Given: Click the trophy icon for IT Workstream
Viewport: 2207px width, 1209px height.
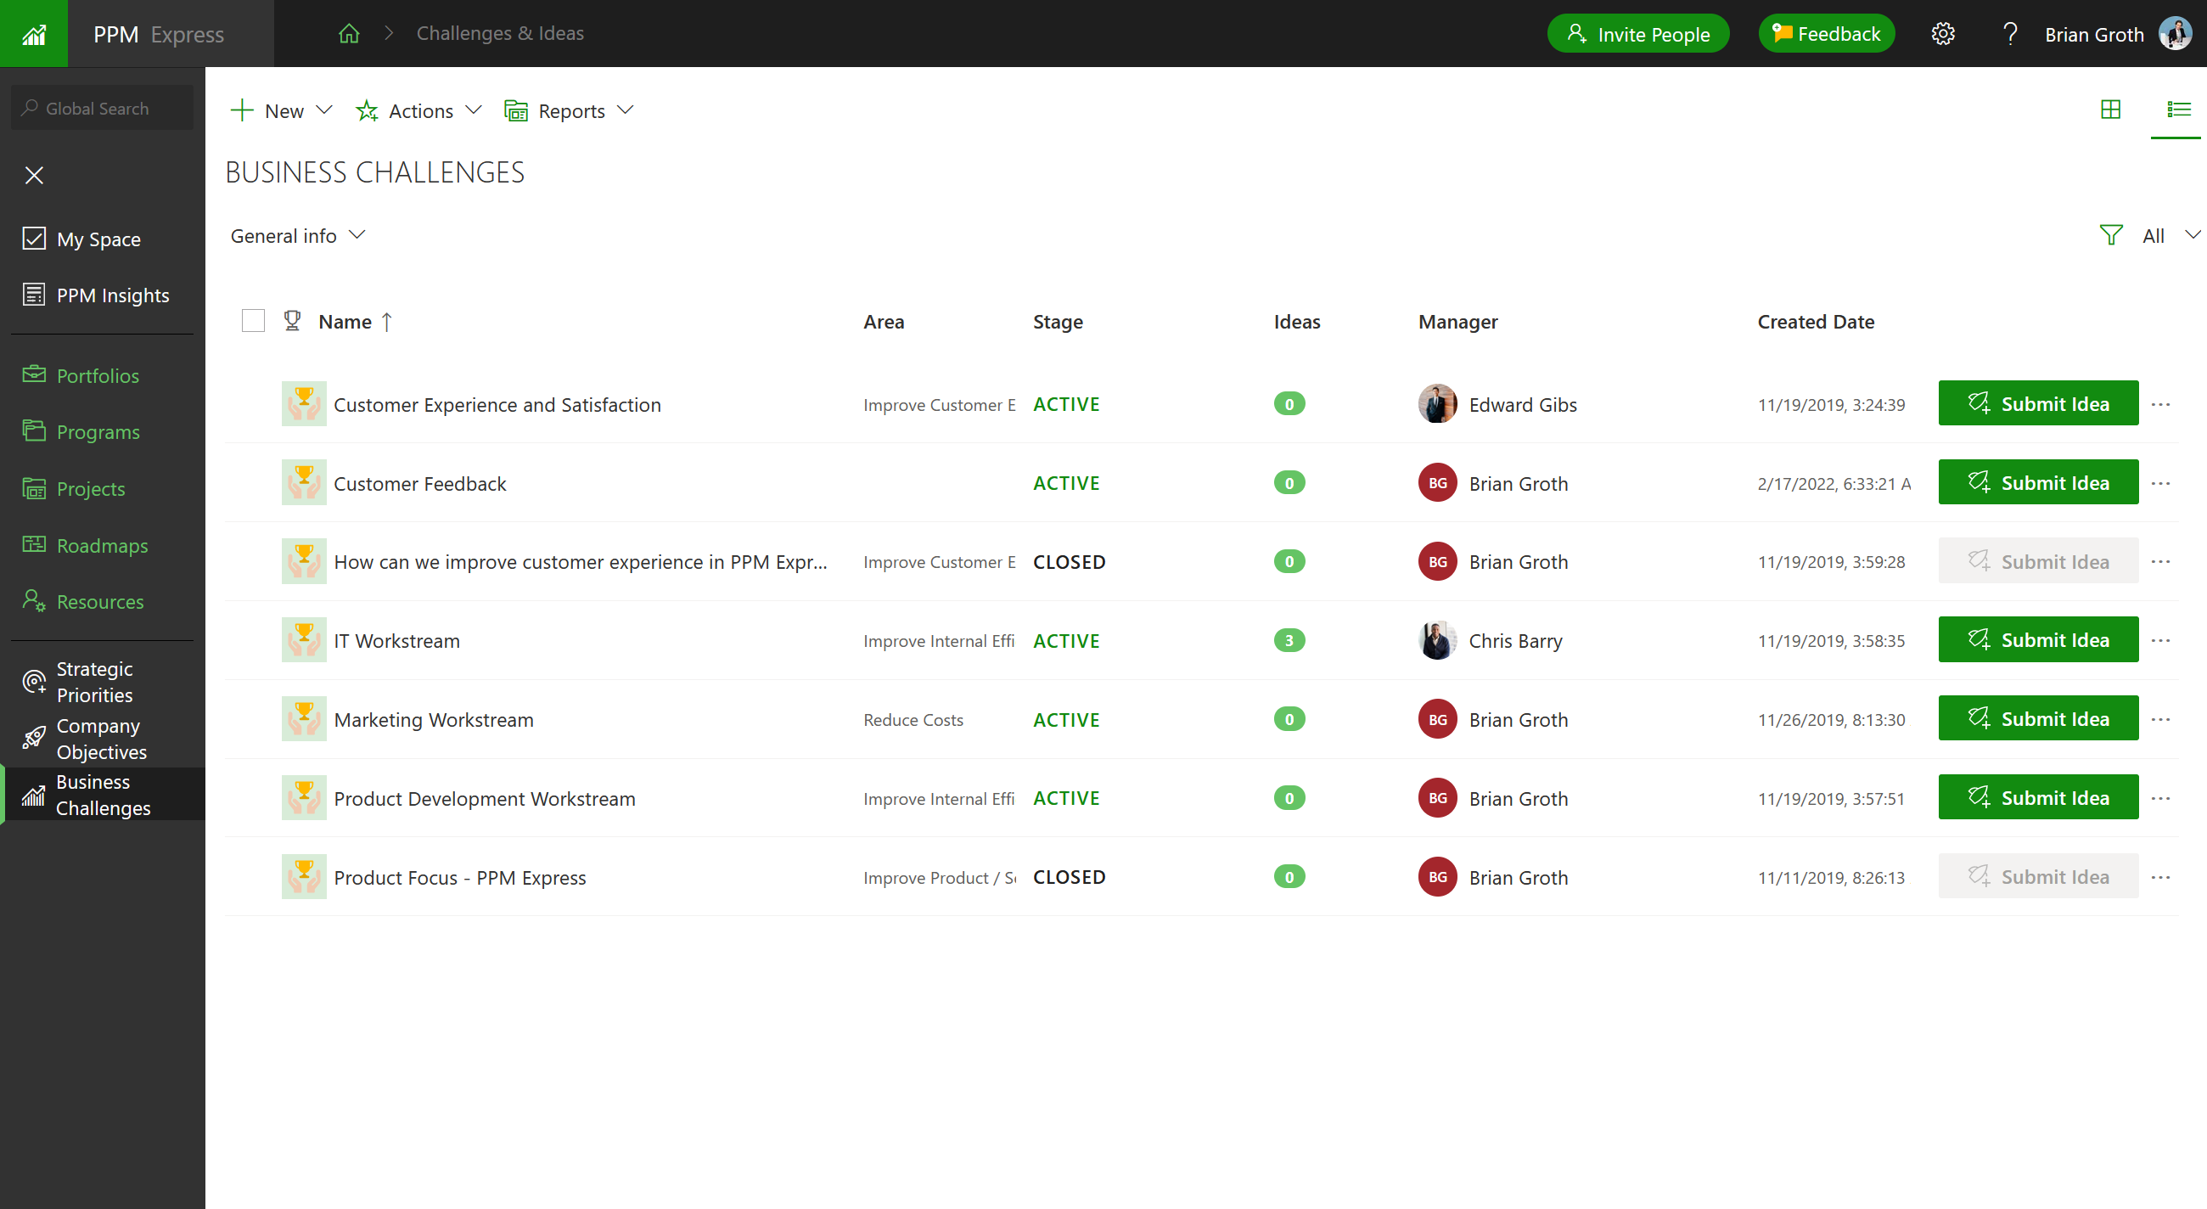Looking at the screenshot, I should tap(302, 640).
